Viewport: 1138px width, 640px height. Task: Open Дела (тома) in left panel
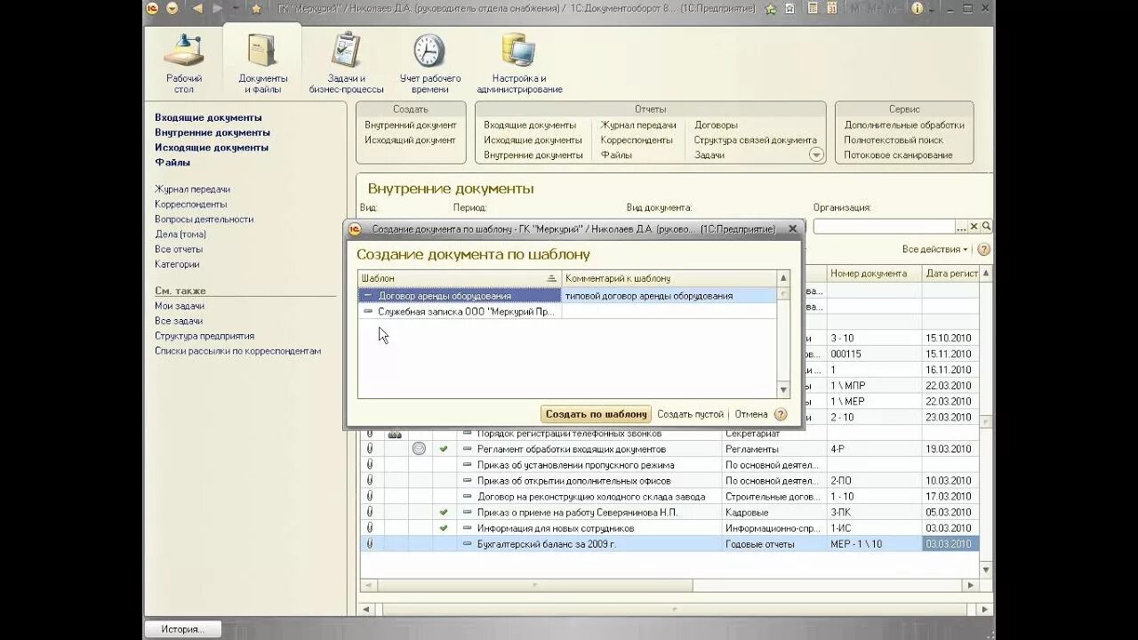(180, 235)
